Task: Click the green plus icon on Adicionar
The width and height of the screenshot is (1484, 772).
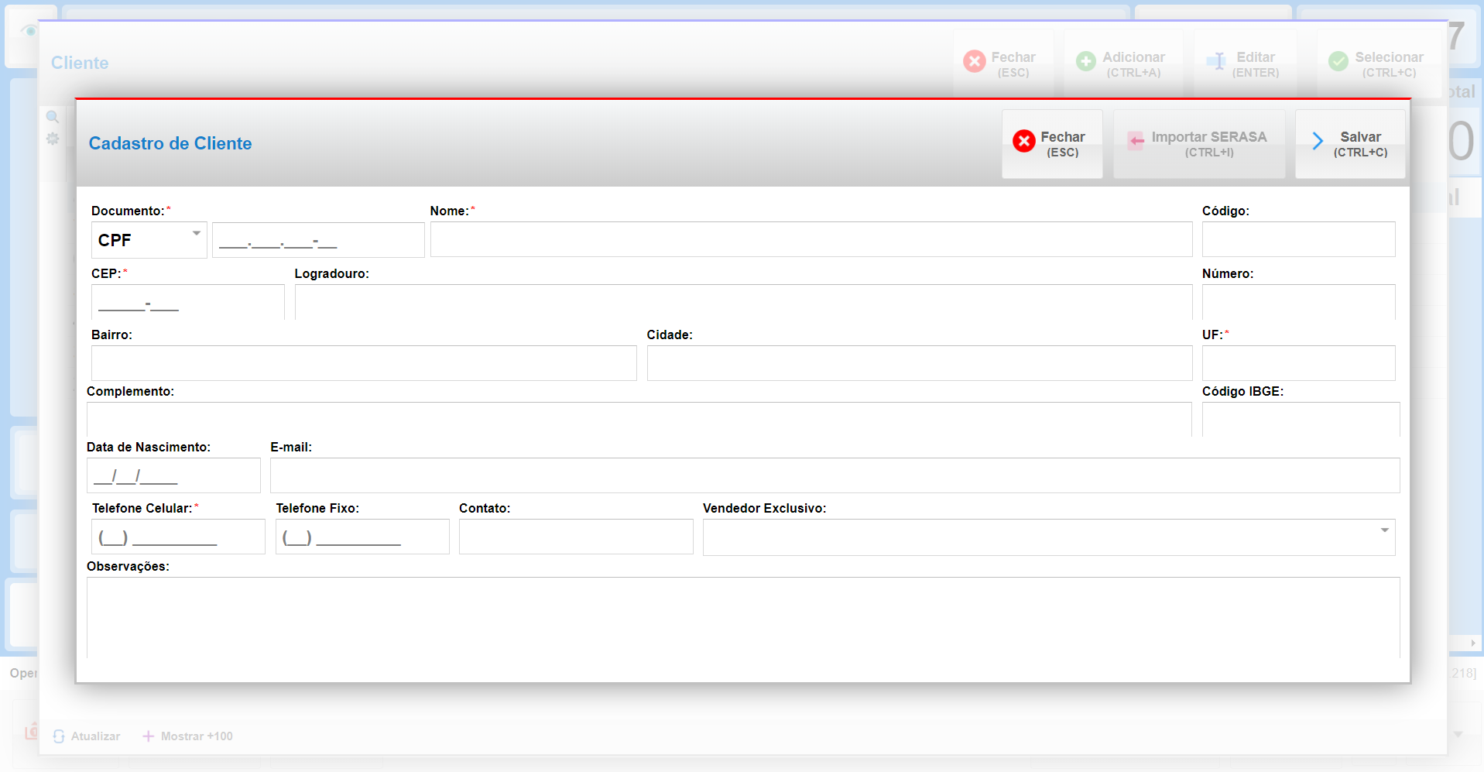Action: (x=1086, y=61)
